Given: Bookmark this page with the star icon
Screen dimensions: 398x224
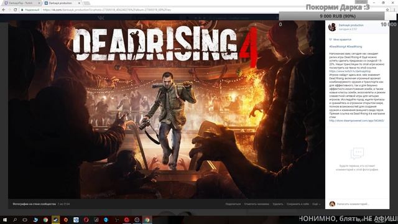Looking at the screenshot, I should coord(387,10).
